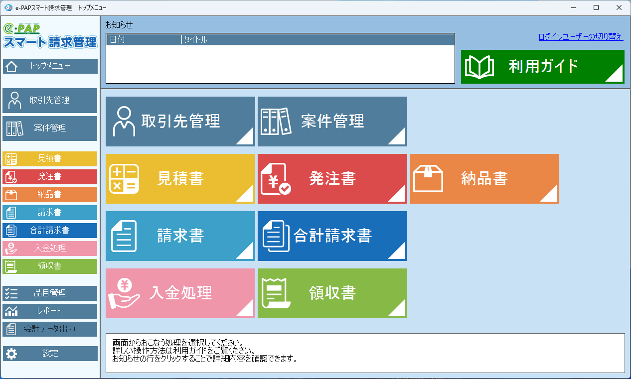Click the 日付 column header
Screen dimensions: 631x379
coord(144,40)
